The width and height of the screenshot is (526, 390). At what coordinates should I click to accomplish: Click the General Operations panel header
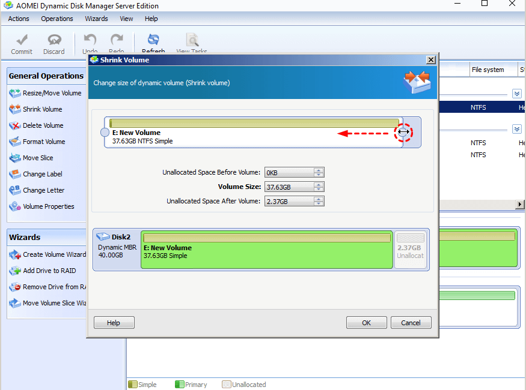46,76
